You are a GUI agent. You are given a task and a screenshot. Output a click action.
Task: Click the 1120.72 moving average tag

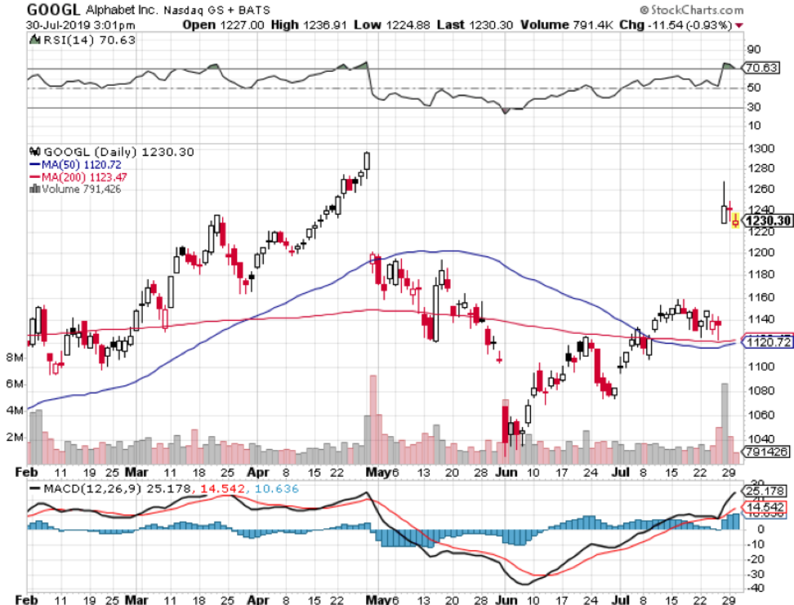[x=767, y=342]
